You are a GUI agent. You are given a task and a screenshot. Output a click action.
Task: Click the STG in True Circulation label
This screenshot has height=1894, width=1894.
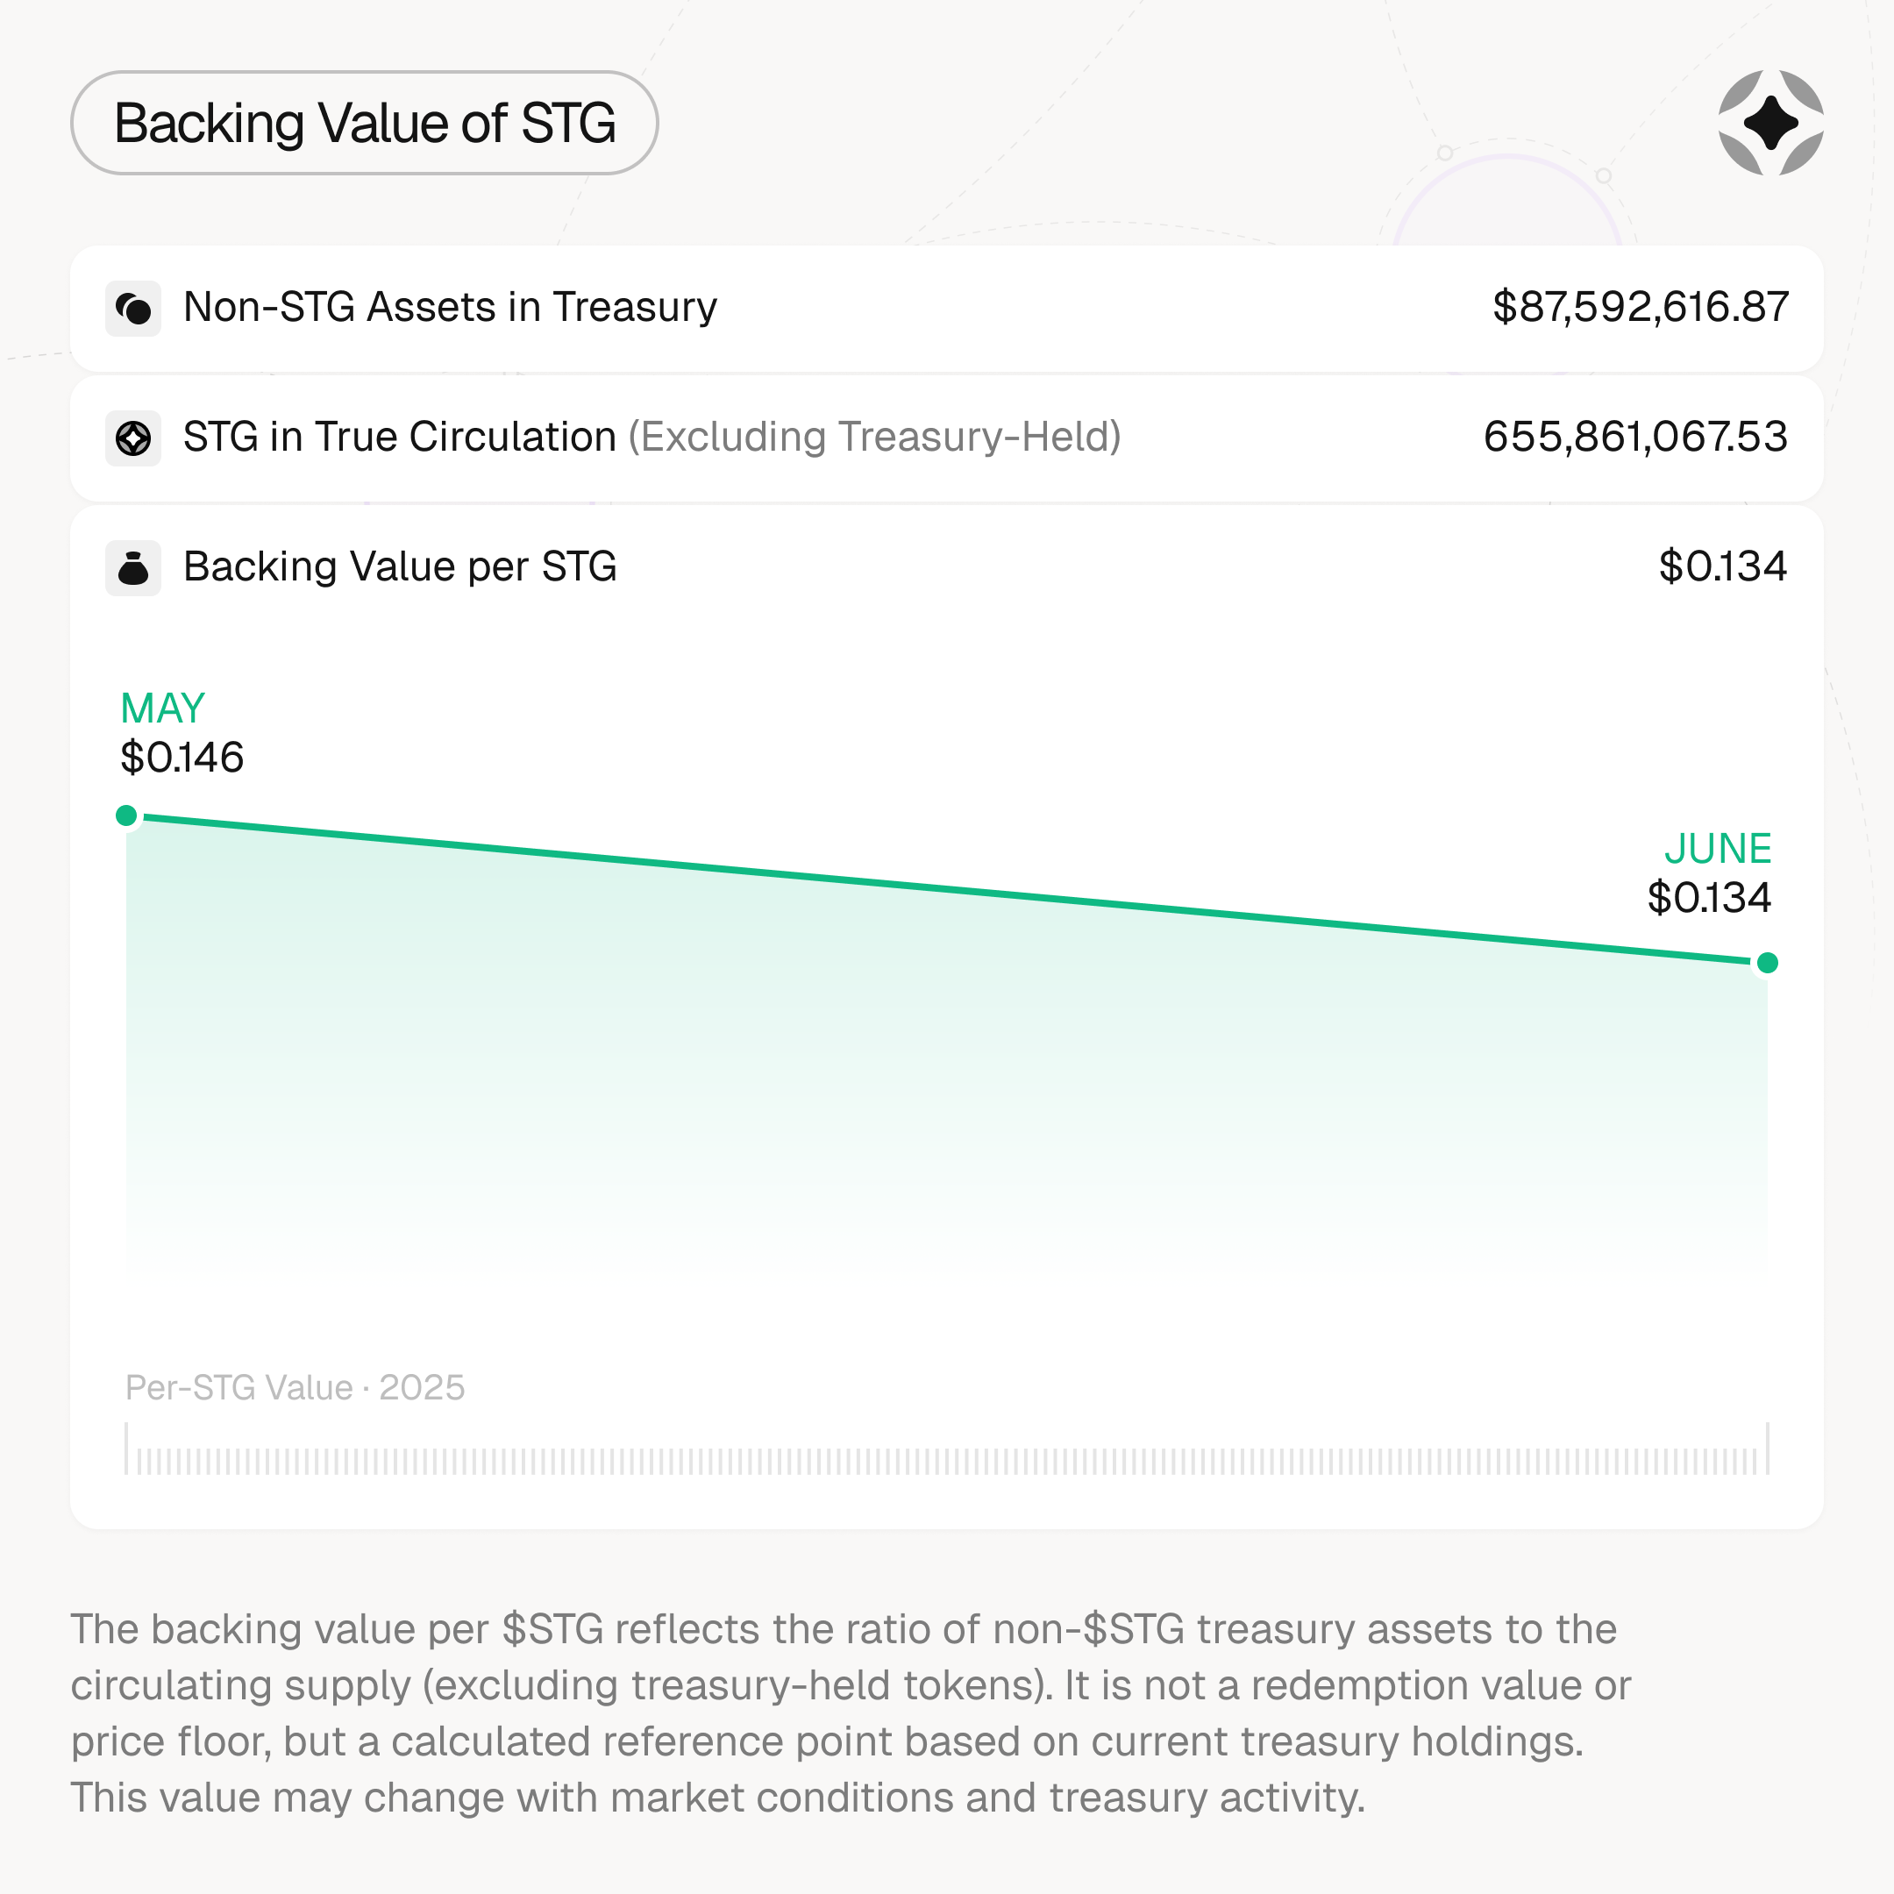[x=399, y=437]
